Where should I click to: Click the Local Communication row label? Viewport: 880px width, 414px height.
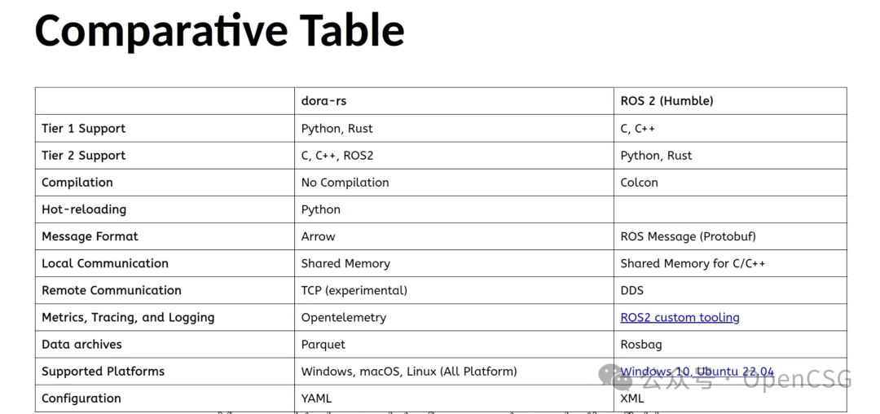(105, 262)
